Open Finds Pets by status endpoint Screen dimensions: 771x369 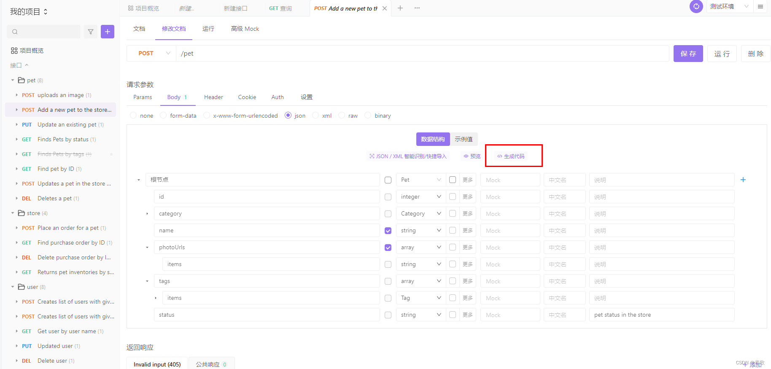63,139
